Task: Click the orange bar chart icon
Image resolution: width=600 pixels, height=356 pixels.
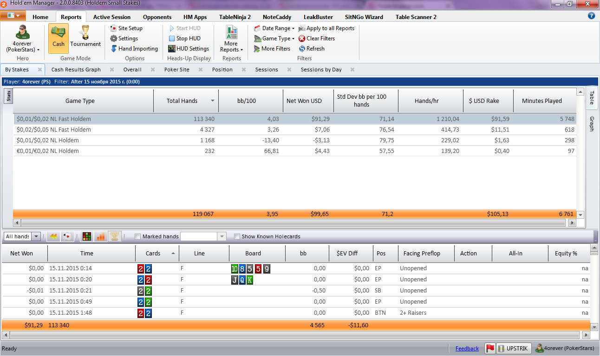Action: tap(100, 236)
